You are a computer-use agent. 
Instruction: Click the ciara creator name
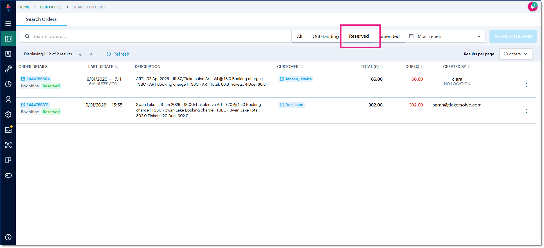(x=457, y=79)
